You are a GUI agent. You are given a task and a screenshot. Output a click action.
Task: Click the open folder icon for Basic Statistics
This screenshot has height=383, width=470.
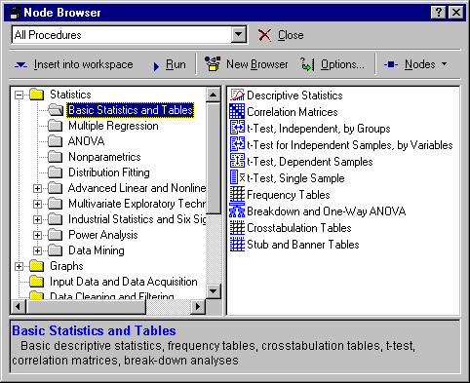click(x=56, y=110)
